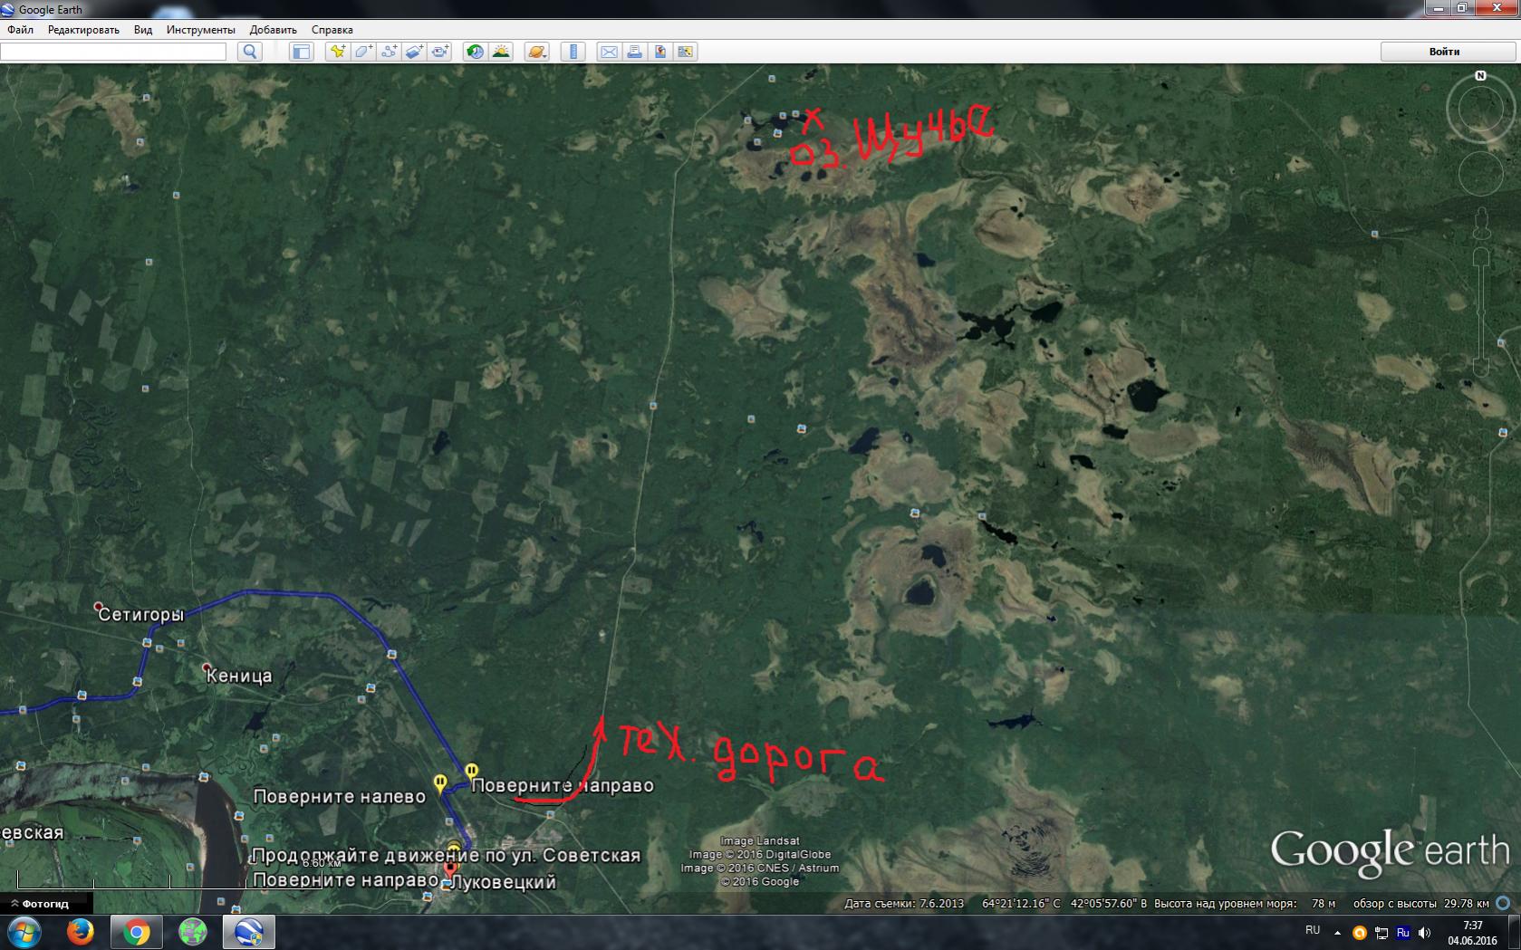This screenshot has width=1521, height=950.
Task: Click the email envelope icon
Action: tap(609, 52)
